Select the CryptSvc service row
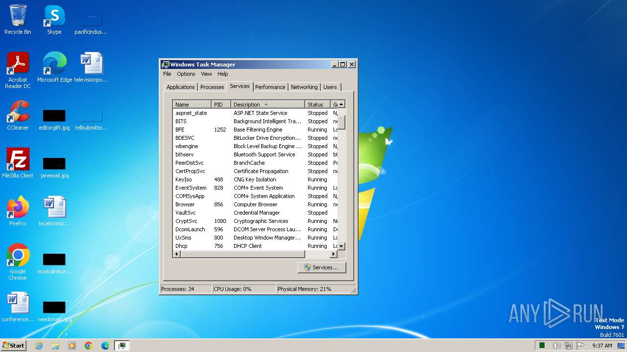Viewport: 627px width, 352px height. [x=255, y=221]
